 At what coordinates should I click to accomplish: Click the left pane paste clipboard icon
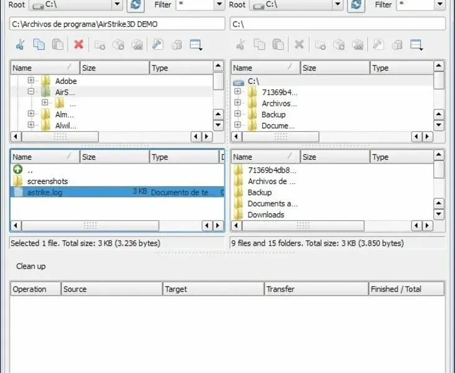pos(58,45)
